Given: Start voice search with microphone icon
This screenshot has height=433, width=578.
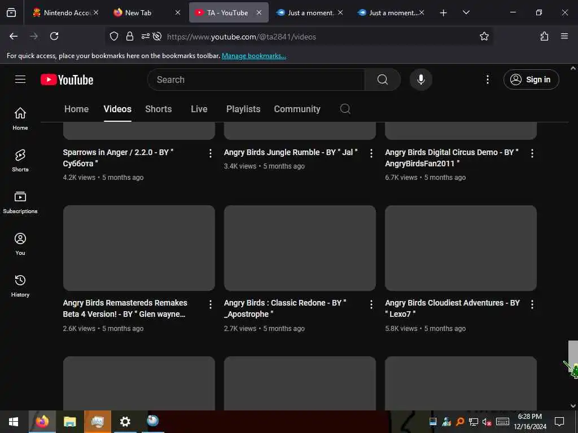Looking at the screenshot, I should click(421, 79).
